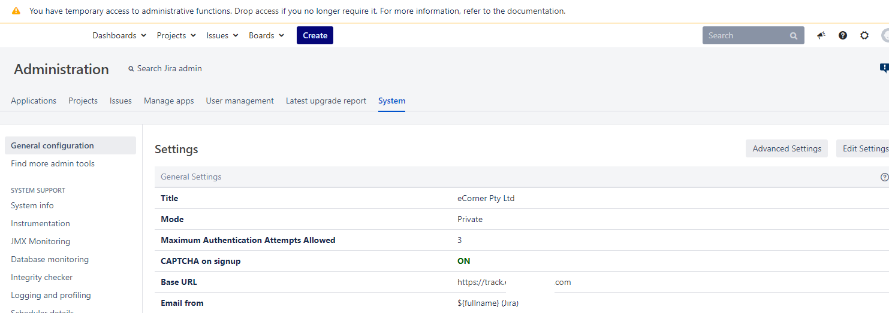Expand the Issues dropdown in top navigation
The width and height of the screenshot is (889, 313).
pyautogui.click(x=222, y=35)
